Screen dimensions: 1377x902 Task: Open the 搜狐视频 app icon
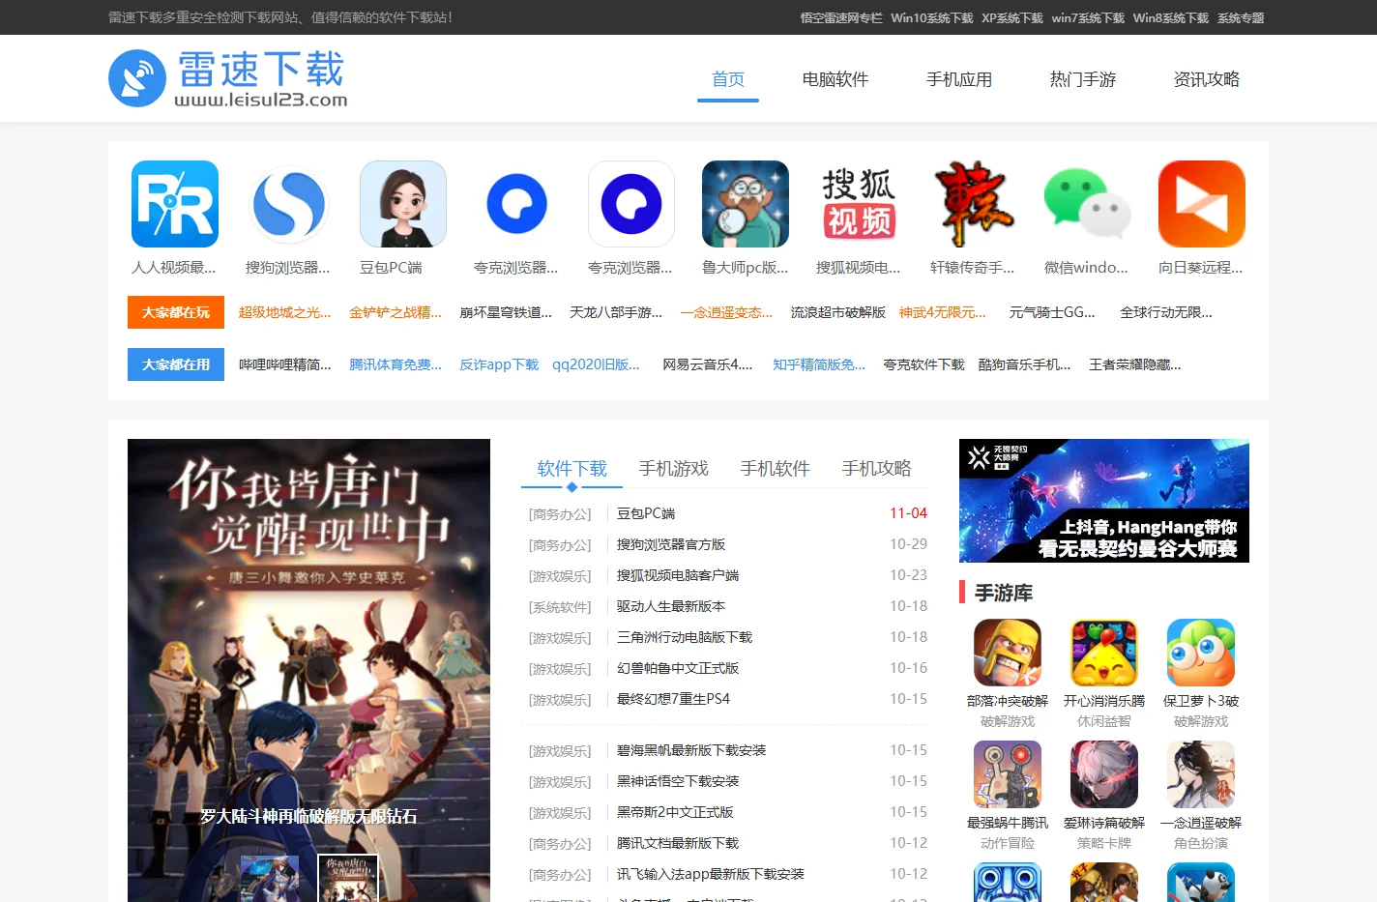coord(860,204)
